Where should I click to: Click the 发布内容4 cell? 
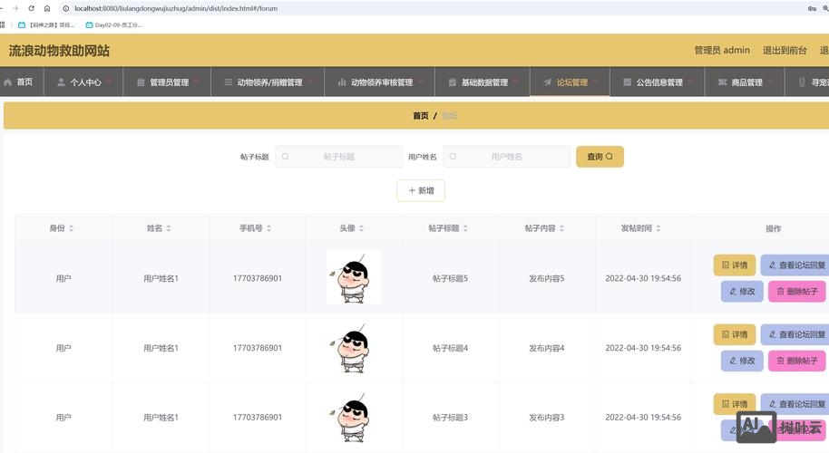pyautogui.click(x=547, y=348)
